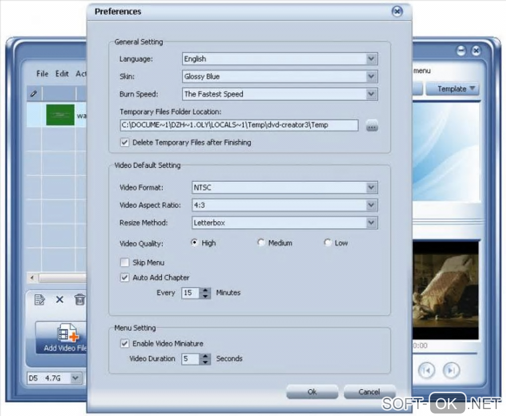Toggle the Auto Add Chapter checkbox

[125, 277]
